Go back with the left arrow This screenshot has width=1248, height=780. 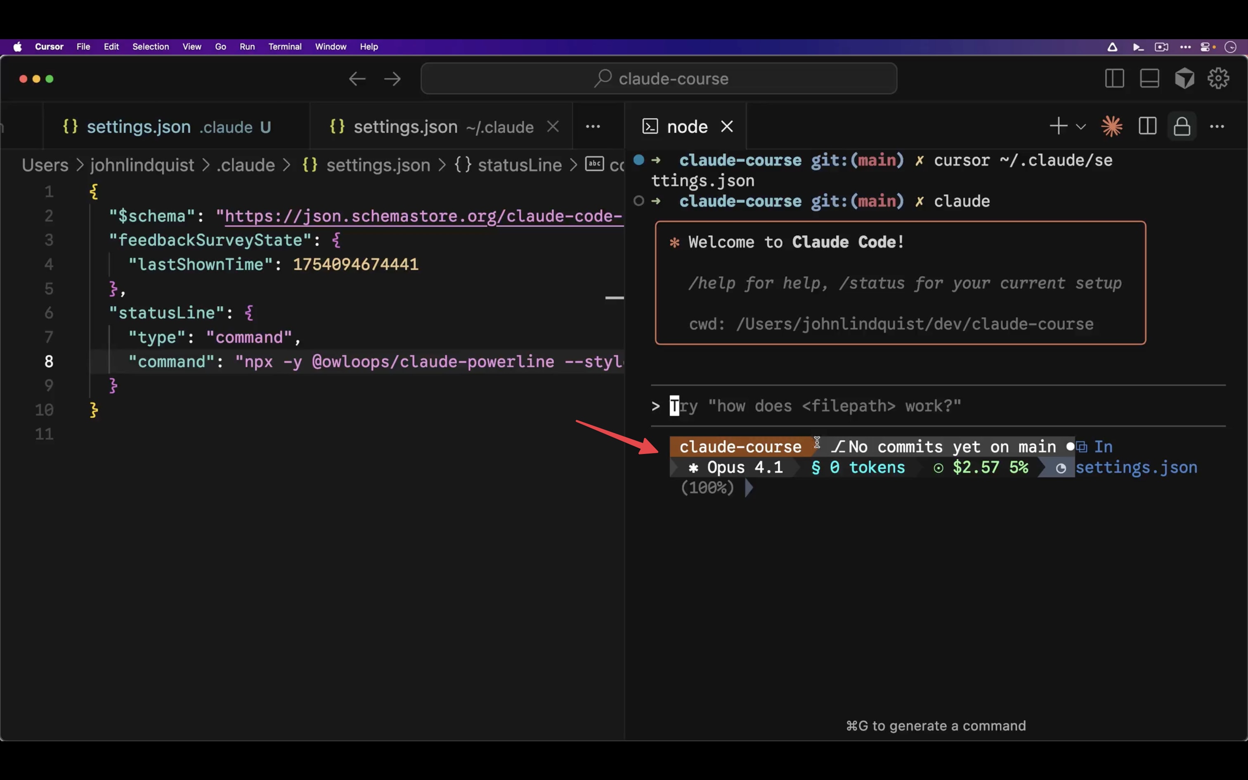357,79
